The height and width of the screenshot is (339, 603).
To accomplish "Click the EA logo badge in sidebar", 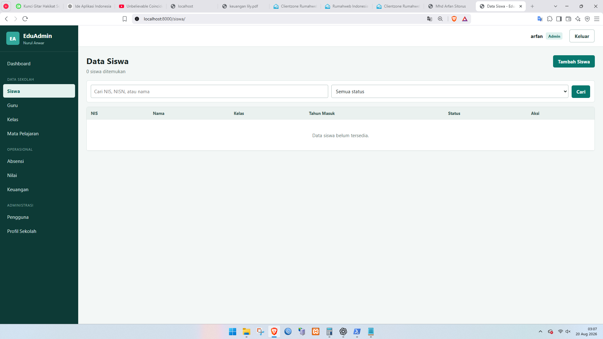I will point(13,39).
